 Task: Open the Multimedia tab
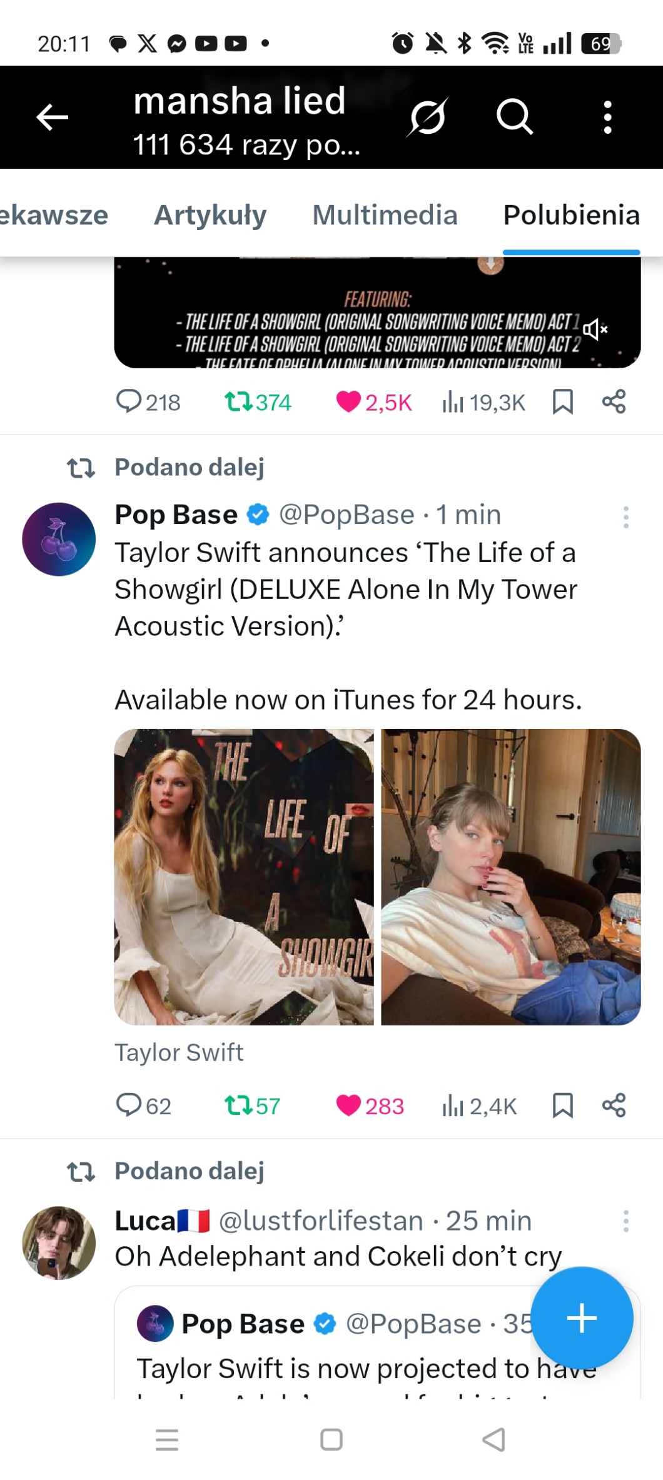click(385, 215)
